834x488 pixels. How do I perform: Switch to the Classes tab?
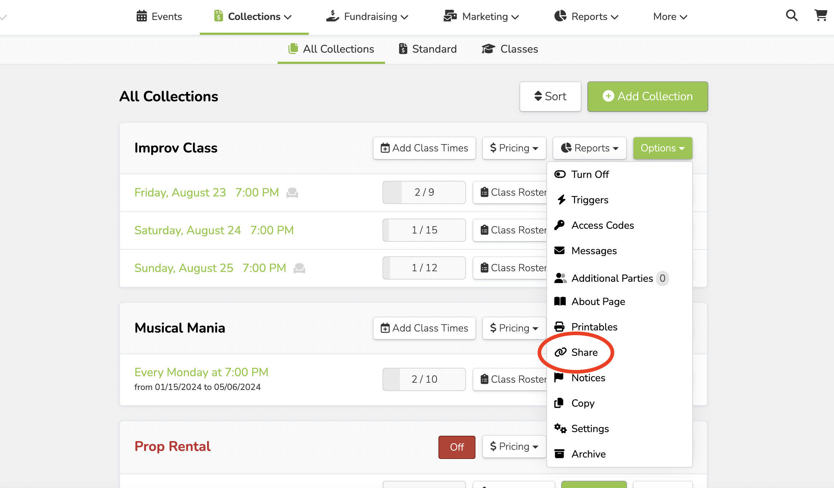point(510,49)
